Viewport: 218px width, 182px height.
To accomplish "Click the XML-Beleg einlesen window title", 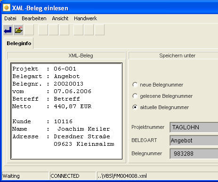I will coord(40,8).
